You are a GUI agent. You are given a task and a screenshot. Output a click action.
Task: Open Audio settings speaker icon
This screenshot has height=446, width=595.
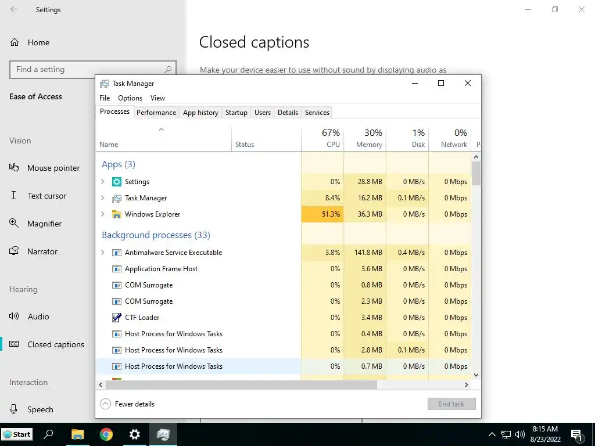tap(14, 316)
